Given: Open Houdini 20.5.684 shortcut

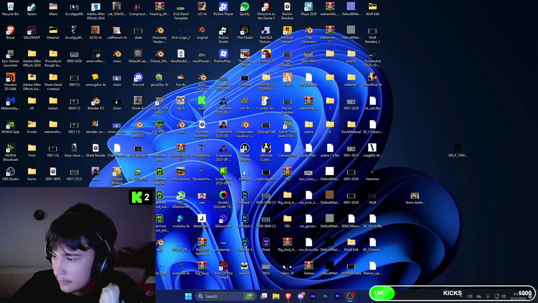Looking at the screenshot, I should (x=11, y=82).
